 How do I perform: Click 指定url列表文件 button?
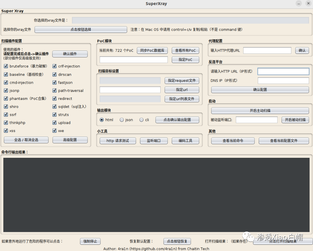coord(182,99)
